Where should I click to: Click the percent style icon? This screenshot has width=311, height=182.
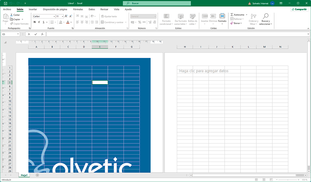(140, 22)
